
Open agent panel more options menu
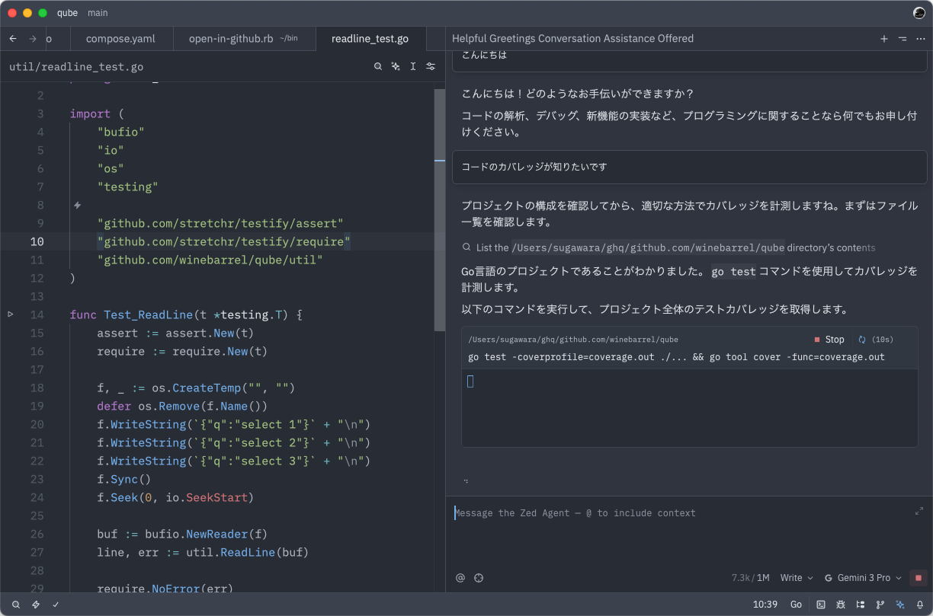919,39
